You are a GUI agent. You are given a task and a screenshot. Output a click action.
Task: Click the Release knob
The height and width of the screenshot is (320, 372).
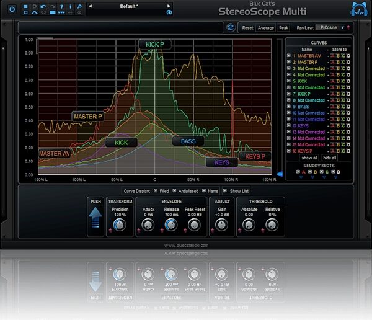point(171,224)
